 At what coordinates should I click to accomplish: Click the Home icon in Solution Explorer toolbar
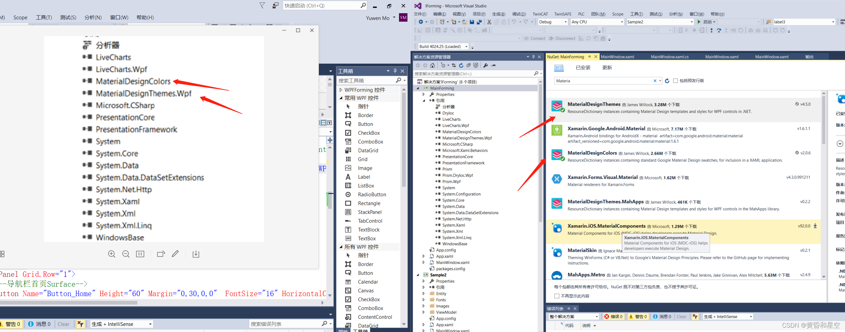tap(432, 65)
